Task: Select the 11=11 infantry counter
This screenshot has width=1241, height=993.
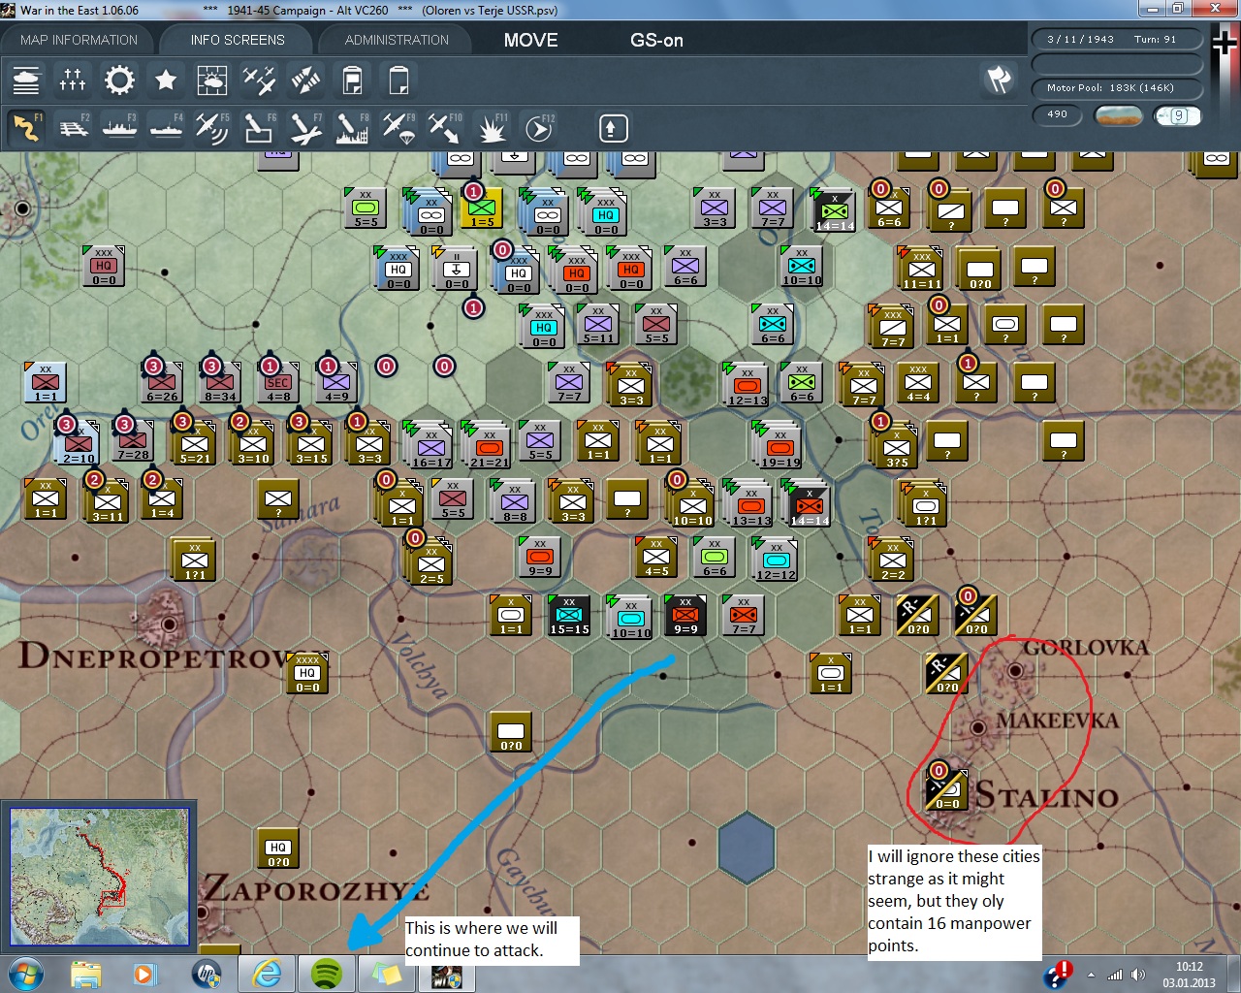Action: pyautogui.click(x=921, y=268)
